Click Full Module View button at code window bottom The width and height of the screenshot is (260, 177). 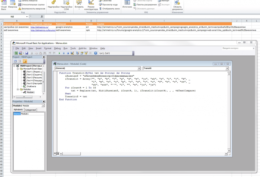click(58, 154)
